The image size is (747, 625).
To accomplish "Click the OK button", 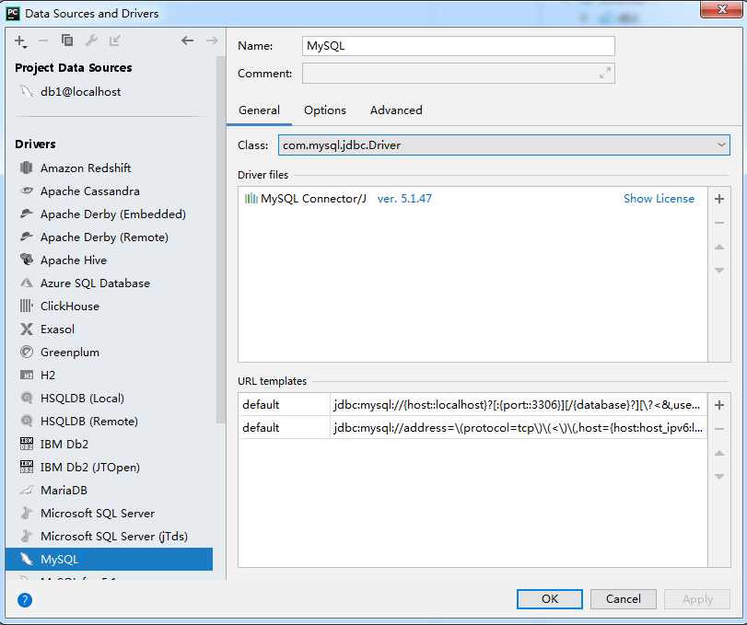I will pos(549,599).
